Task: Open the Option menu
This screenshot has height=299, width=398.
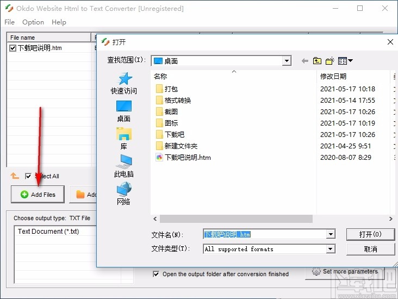Action: 33,22
